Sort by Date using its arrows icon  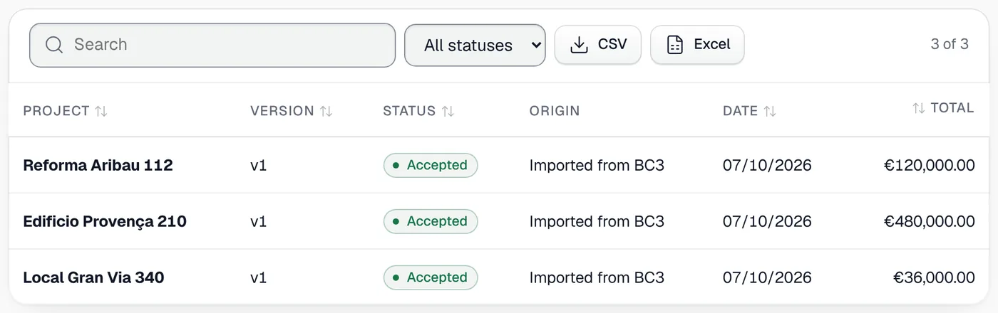coord(770,111)
